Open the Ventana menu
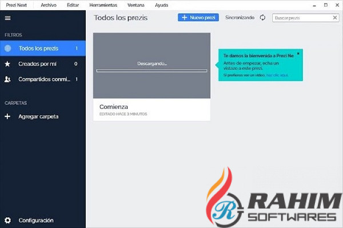The image size is (343, 228). coord(136,5)
